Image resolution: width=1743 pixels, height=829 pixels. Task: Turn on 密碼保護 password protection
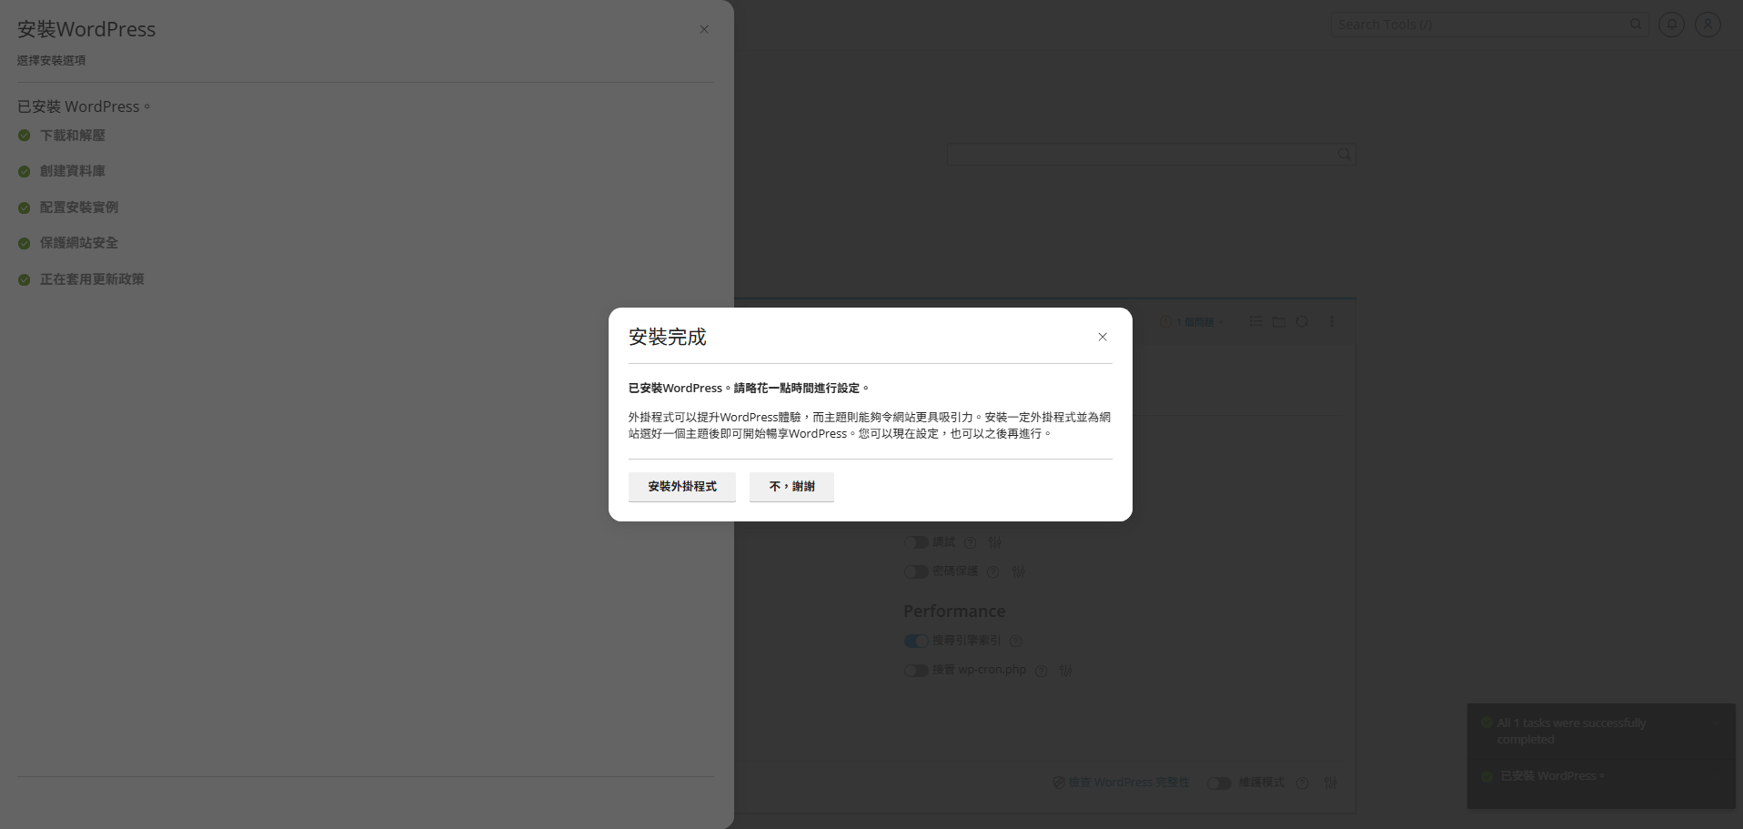[x=916, y=571]
